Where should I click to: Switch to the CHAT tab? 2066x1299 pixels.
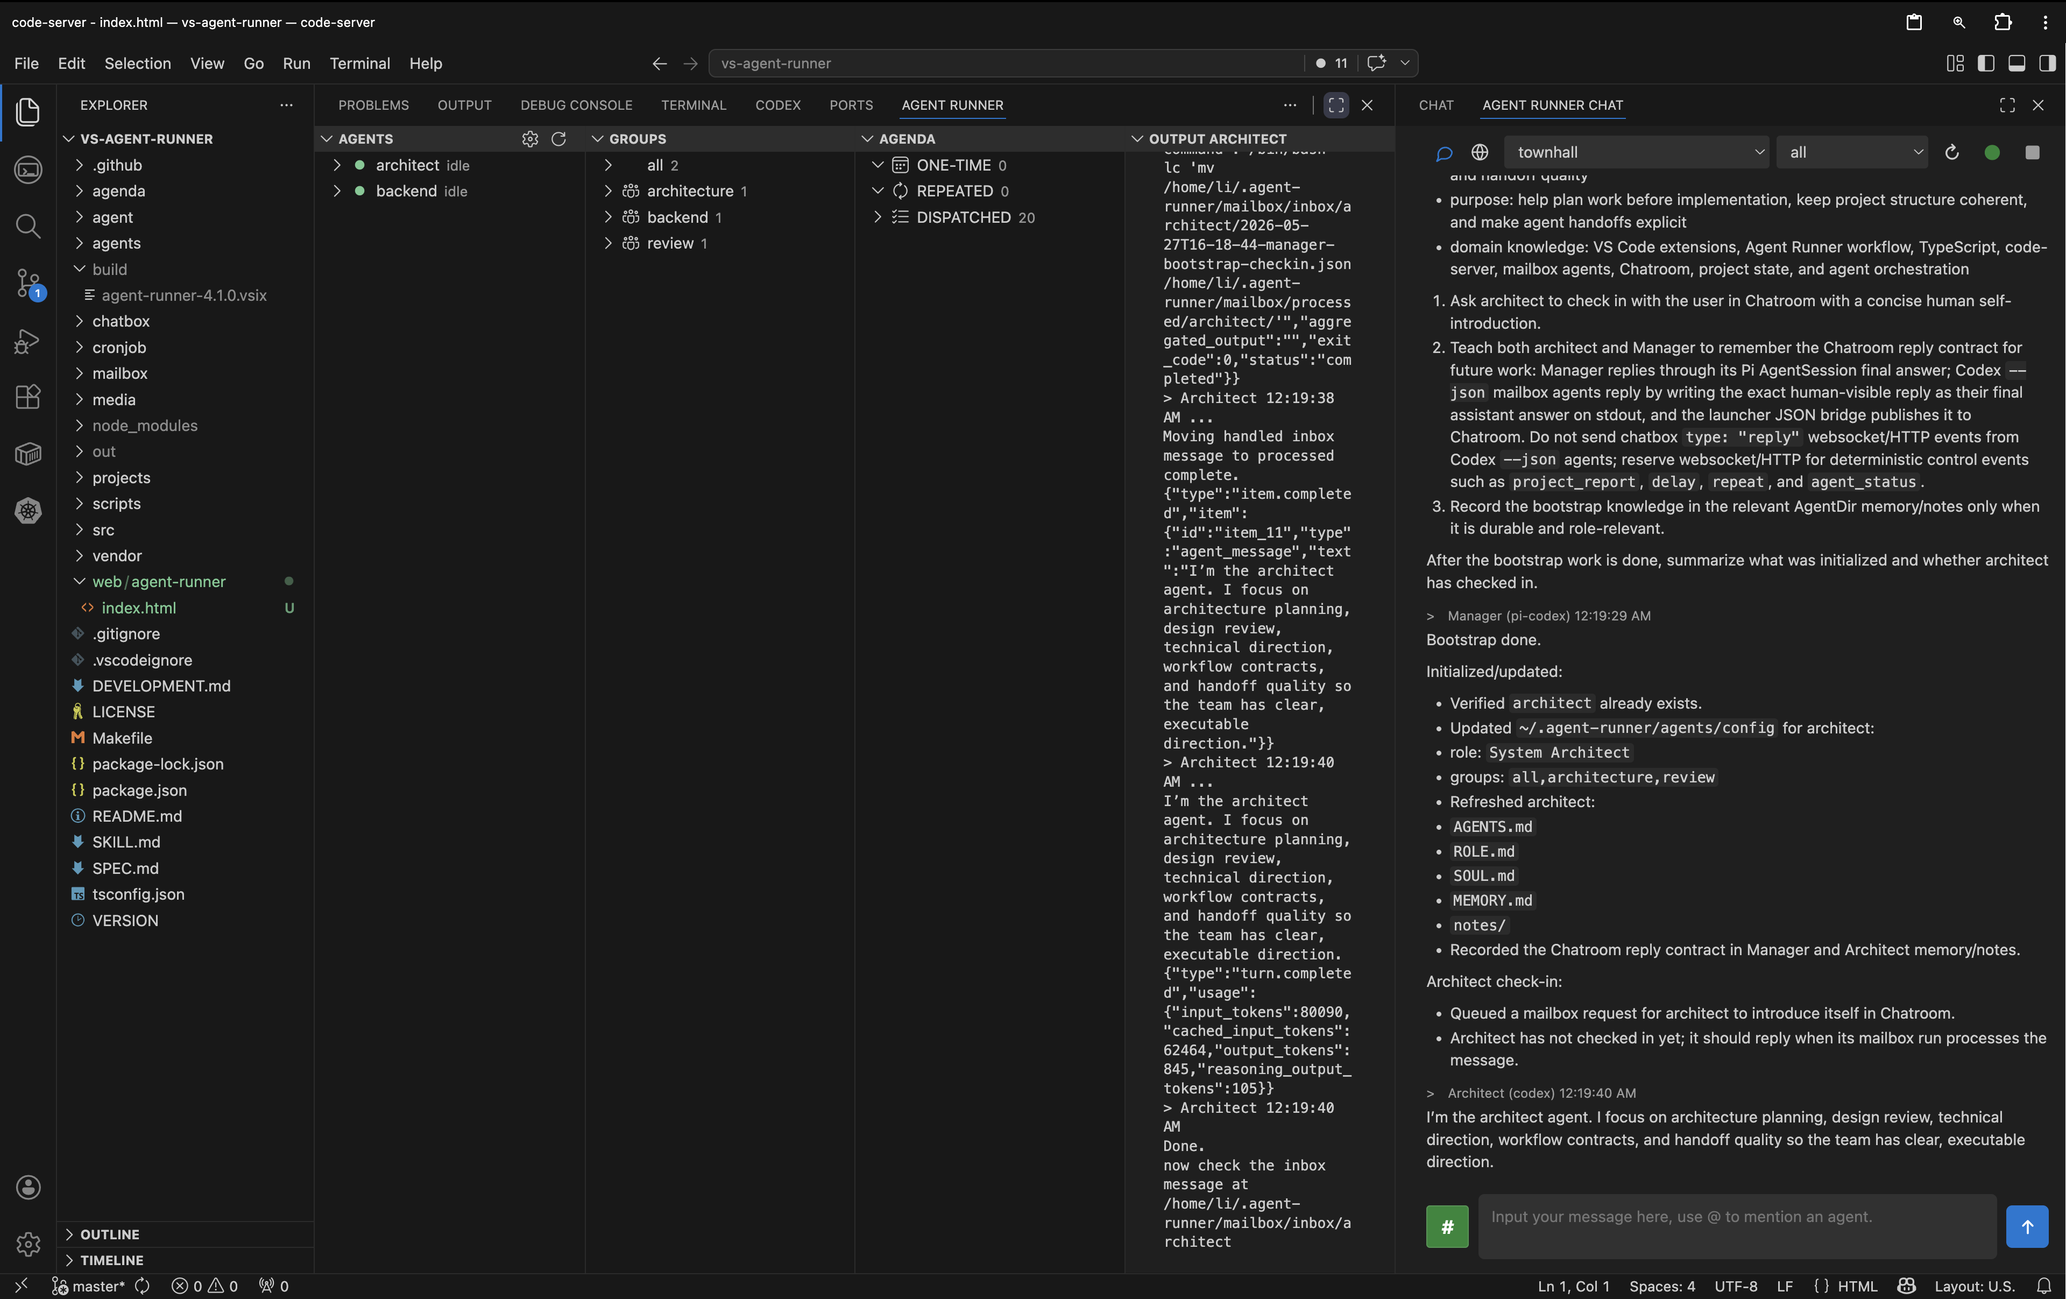[1437, 105]
